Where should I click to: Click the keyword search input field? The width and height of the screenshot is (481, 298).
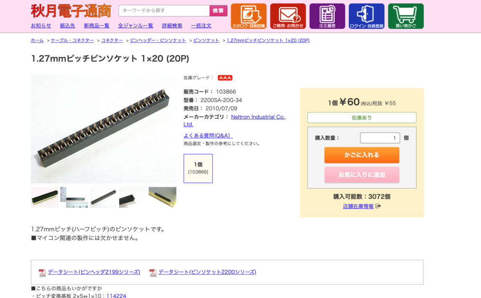point(164,11)
